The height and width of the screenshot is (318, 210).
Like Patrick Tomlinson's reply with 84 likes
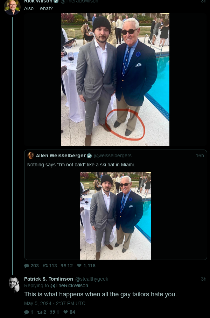pos(65,312)
